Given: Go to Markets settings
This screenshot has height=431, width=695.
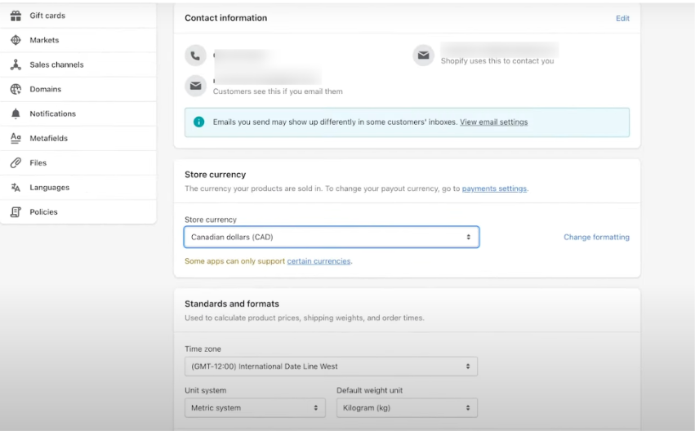Looking at the screenshot, I should tap(78, 40).
